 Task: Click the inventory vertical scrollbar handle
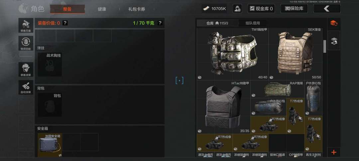tap(324, 46)
